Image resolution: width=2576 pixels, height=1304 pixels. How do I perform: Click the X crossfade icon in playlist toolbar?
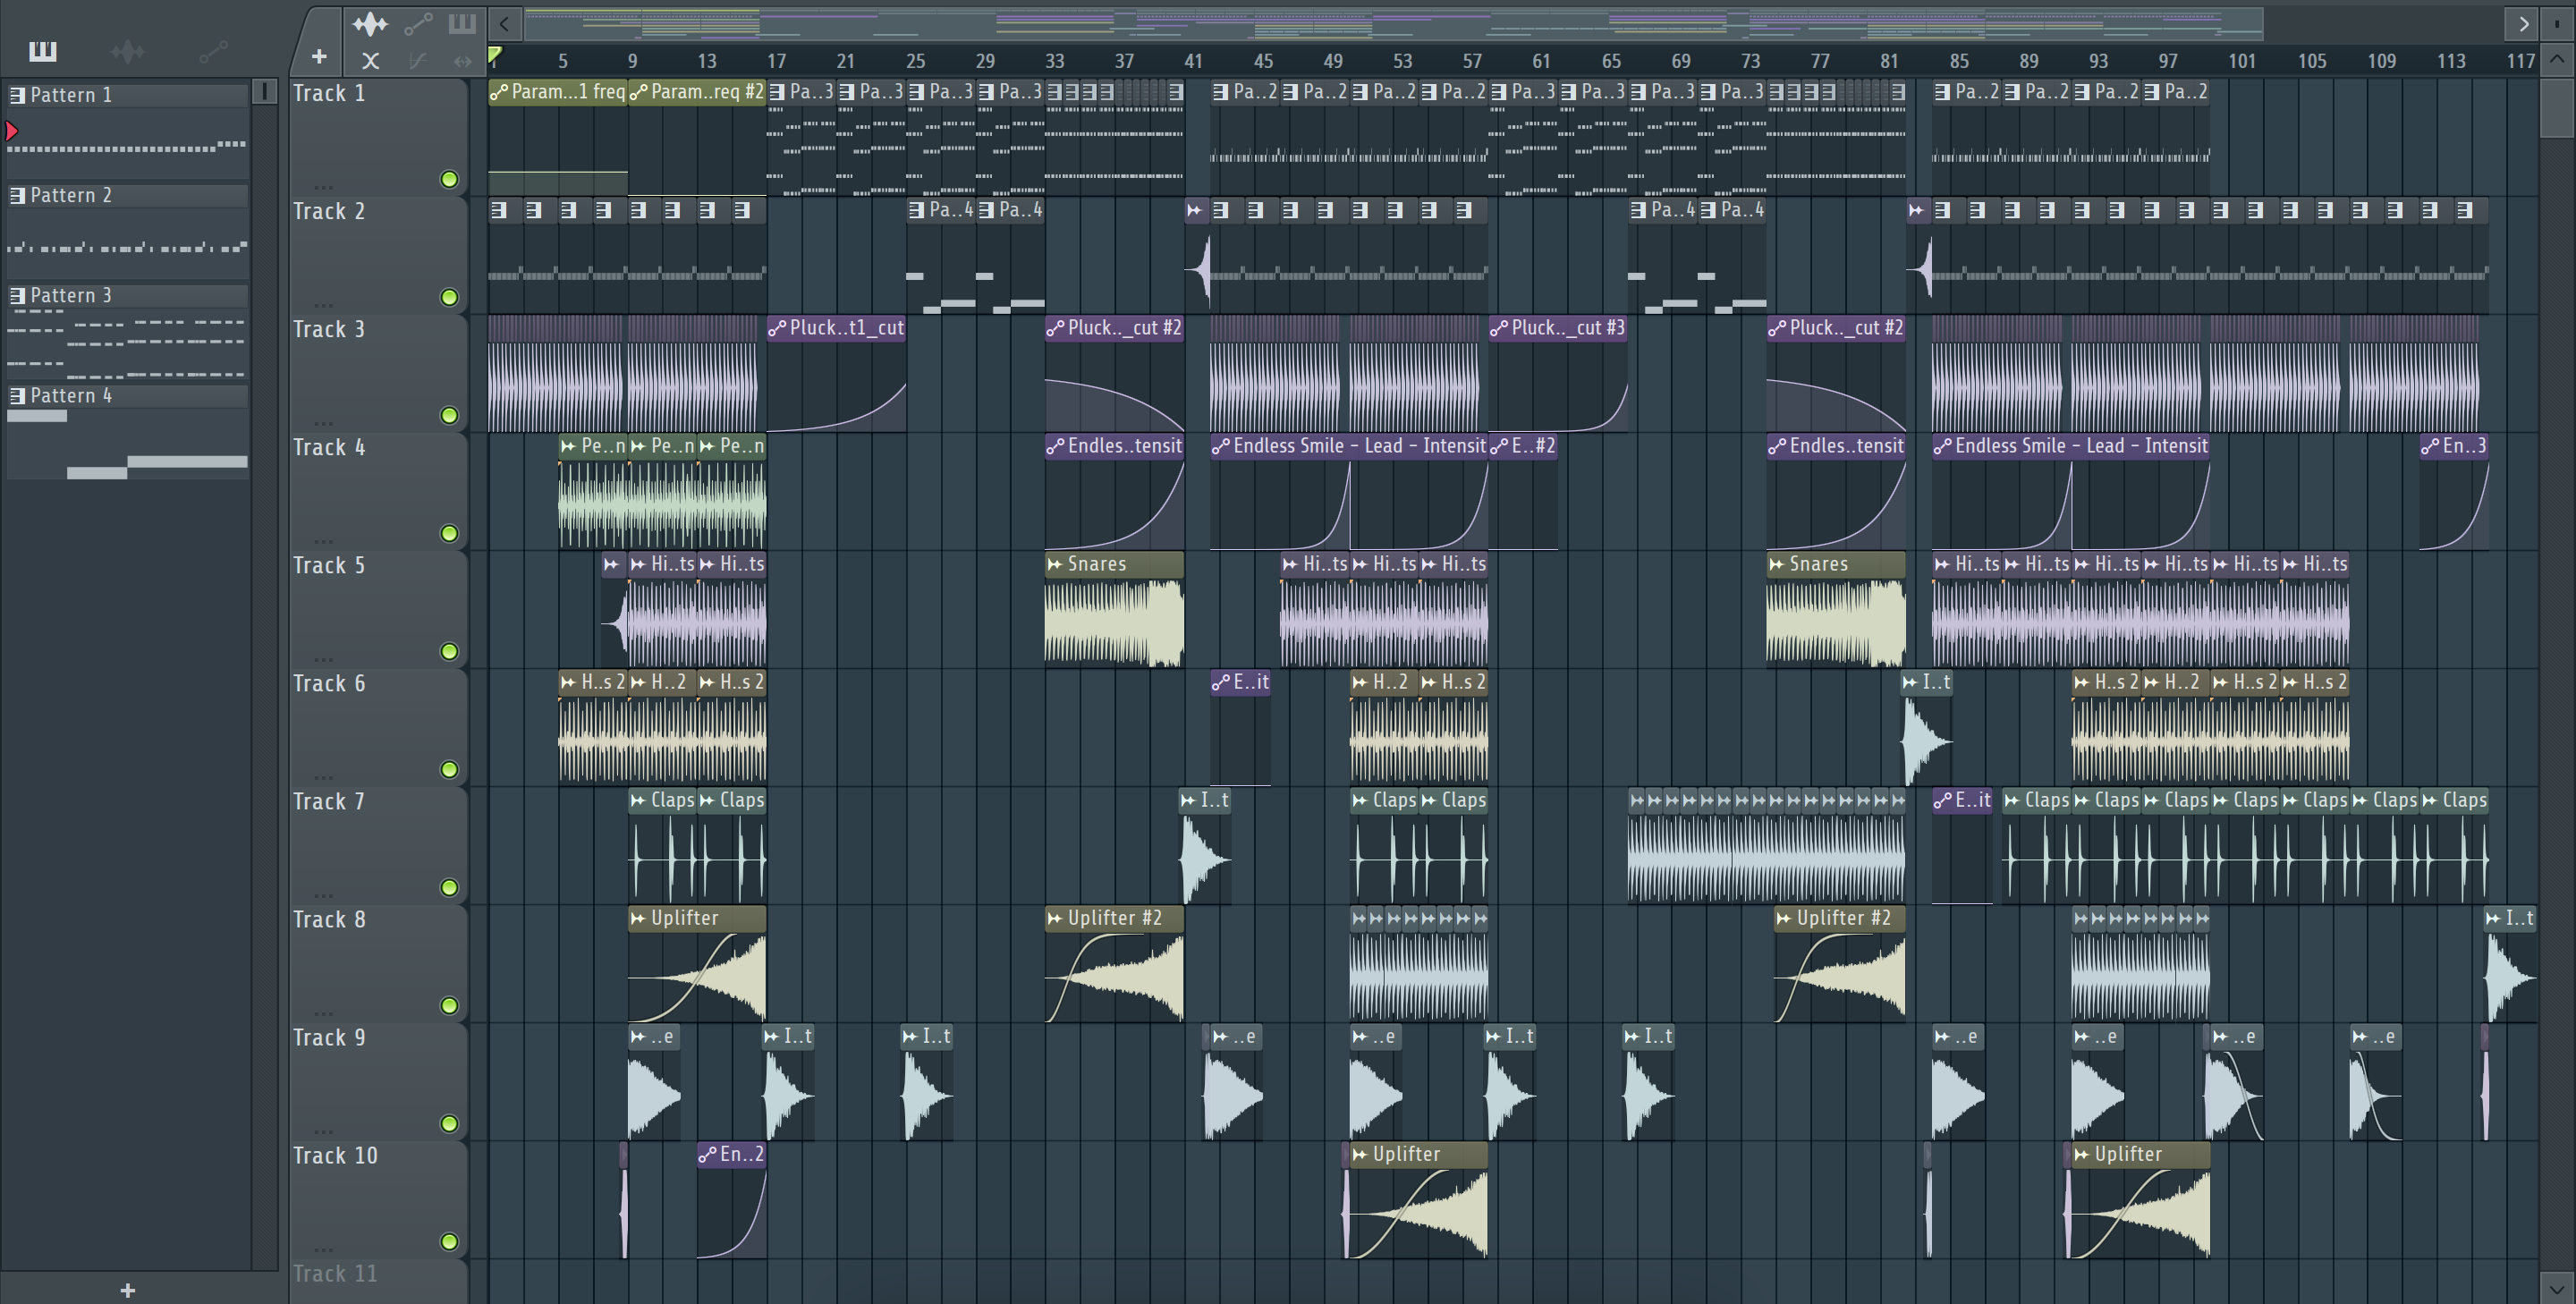[x=370, y=61]
